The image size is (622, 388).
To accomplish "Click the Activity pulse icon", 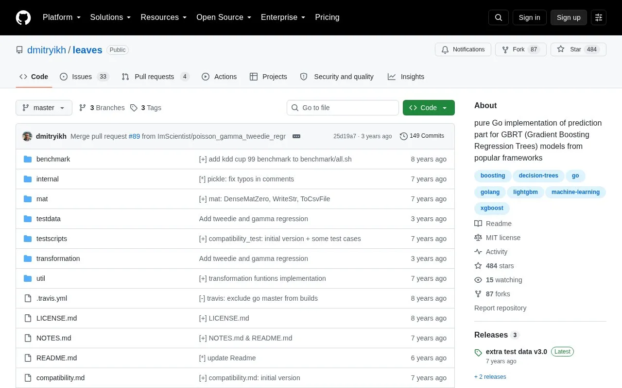I will (478, 252).
